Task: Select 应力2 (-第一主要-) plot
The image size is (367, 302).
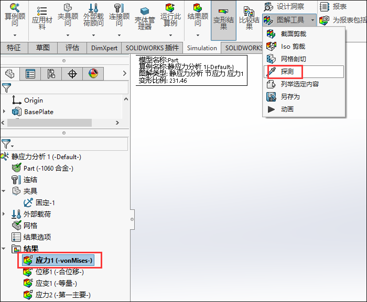Action: pyautogui.click(x=63, y=295)
